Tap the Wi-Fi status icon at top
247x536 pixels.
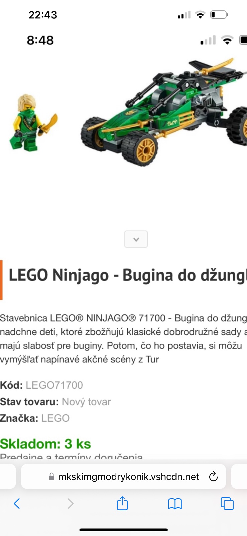tap(200, 15)
